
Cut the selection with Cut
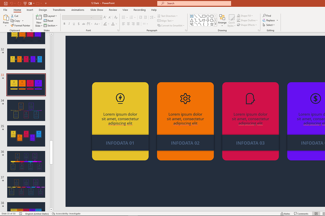tap(14, 16)
